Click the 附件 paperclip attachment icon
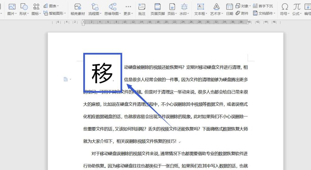The height and width of the screenshot is (170, 311). pos(238,13)
